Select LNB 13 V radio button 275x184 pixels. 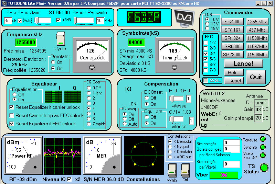point(207,24)
